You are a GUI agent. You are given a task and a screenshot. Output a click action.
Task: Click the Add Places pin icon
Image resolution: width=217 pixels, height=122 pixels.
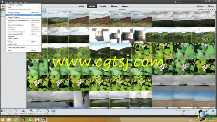31,111
